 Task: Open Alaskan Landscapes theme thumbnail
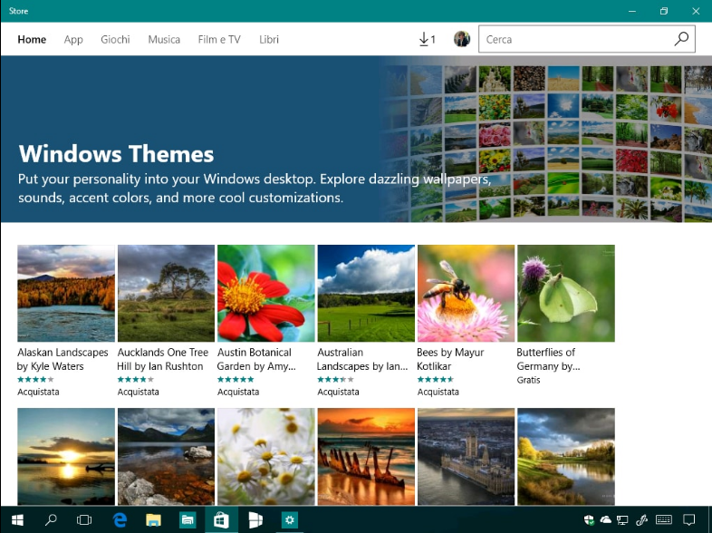[x=66, y=293]
